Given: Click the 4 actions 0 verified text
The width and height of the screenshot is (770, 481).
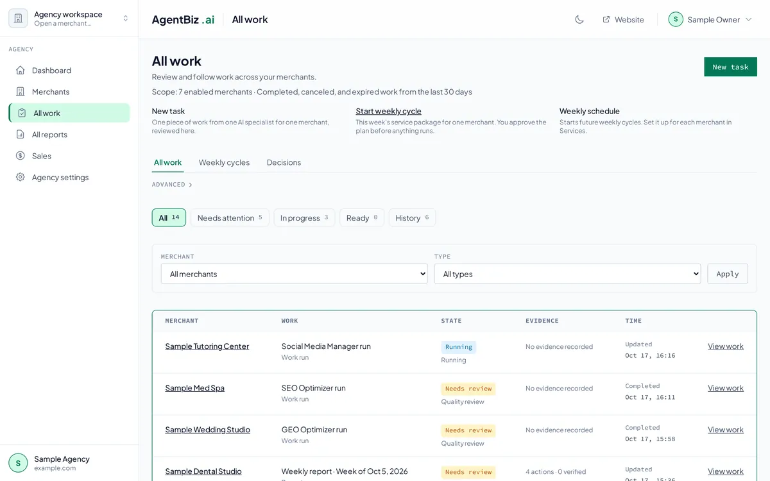Looking at the screenshot, I should [556, 472].
